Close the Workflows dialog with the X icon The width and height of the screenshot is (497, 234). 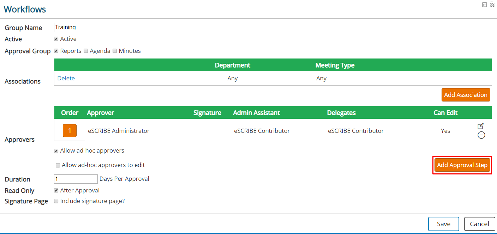pyautogui.click(x=492, y=5)
